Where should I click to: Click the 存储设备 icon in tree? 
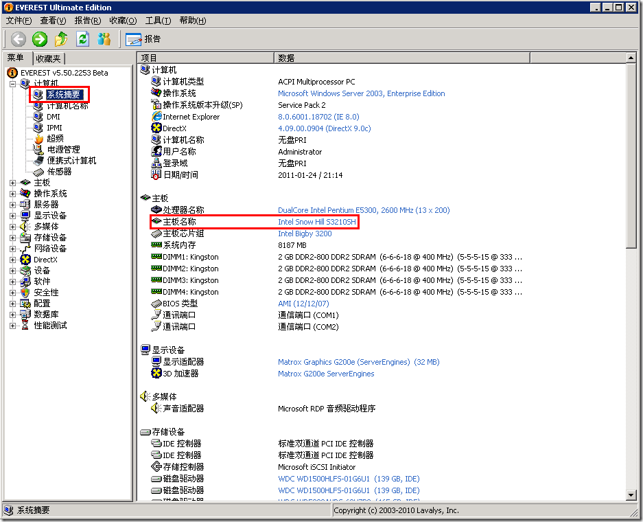[x=25, y=238]
